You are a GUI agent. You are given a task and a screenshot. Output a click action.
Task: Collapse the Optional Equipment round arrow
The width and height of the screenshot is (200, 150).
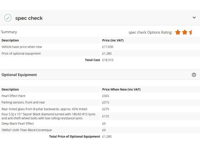coord(194,75)
